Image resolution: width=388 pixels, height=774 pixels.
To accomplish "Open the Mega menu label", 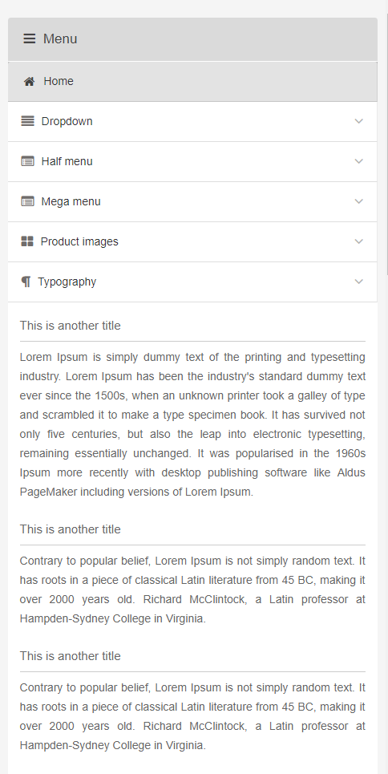I will click(x=71, y=201).
